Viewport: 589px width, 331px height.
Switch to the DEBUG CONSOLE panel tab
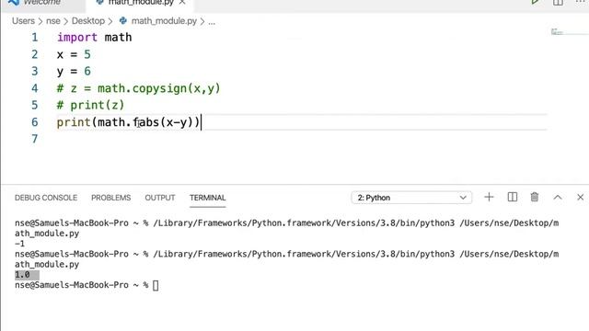coord(46,198)
